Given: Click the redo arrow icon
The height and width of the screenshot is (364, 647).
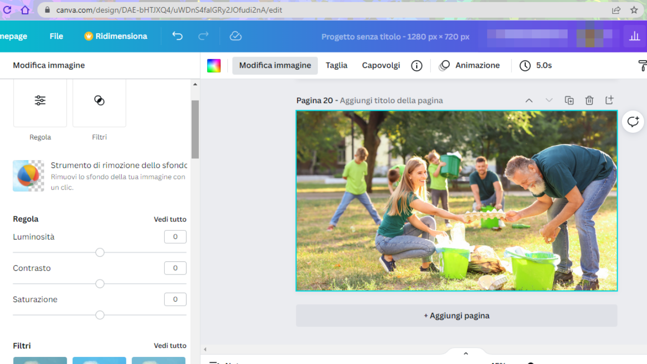Looking at the screenshot, I should [203, 36].
